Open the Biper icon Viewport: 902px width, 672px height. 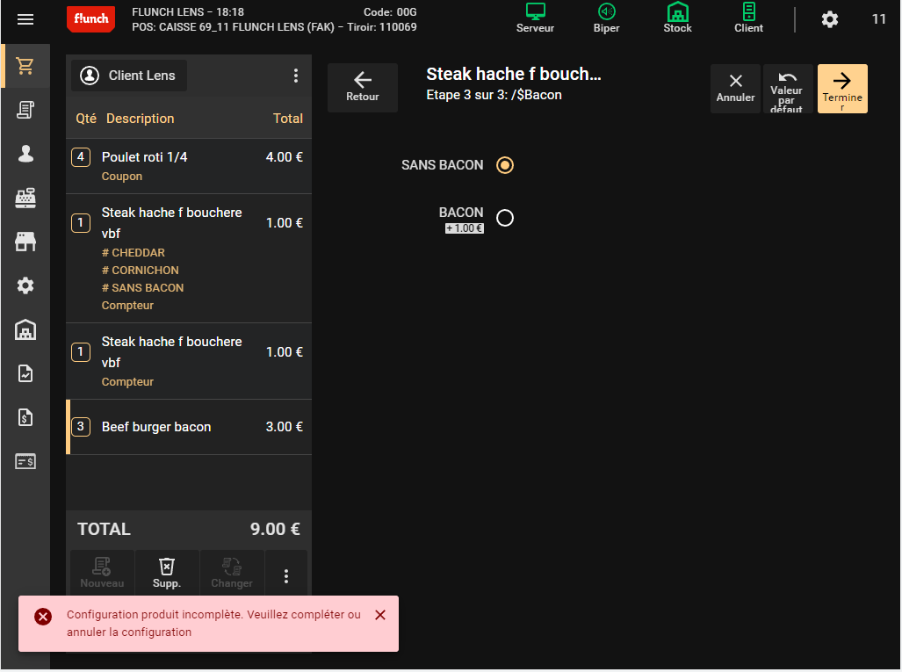point(606,18)
